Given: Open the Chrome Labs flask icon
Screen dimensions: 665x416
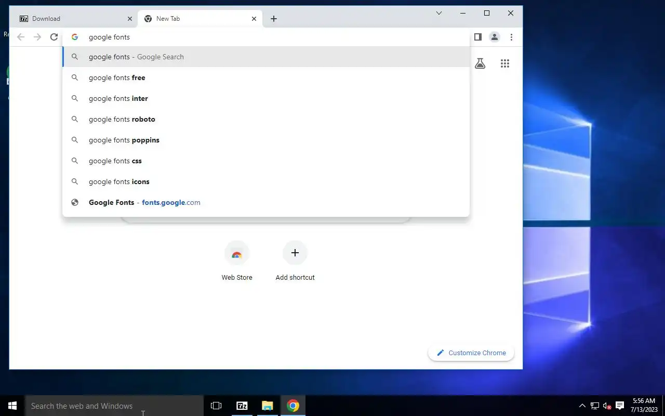Looking at the screenshot, I should pyautogui.click(x=480, y=63).
